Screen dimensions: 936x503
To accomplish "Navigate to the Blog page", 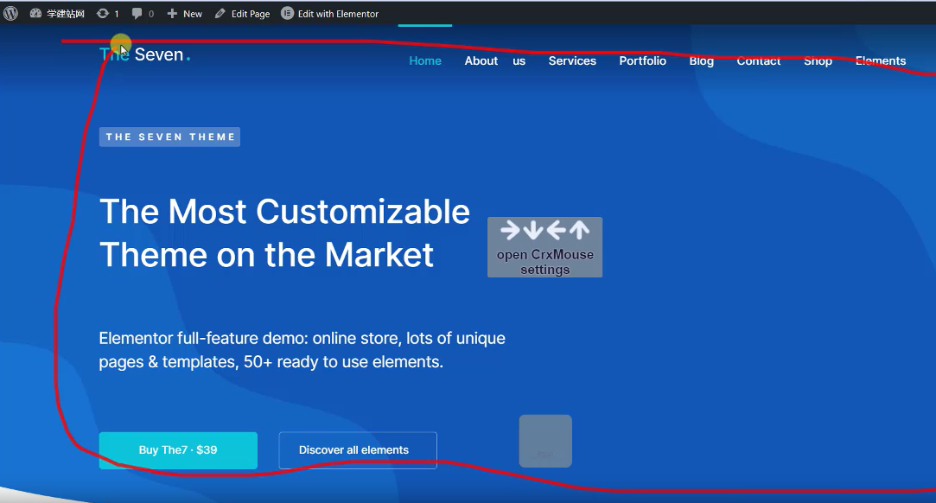I will click(702, 60).
